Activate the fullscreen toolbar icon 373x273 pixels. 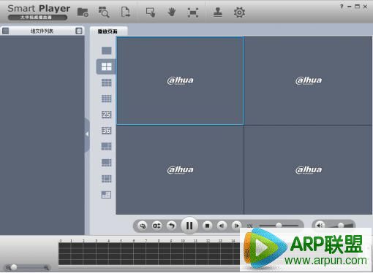point(193,12)
